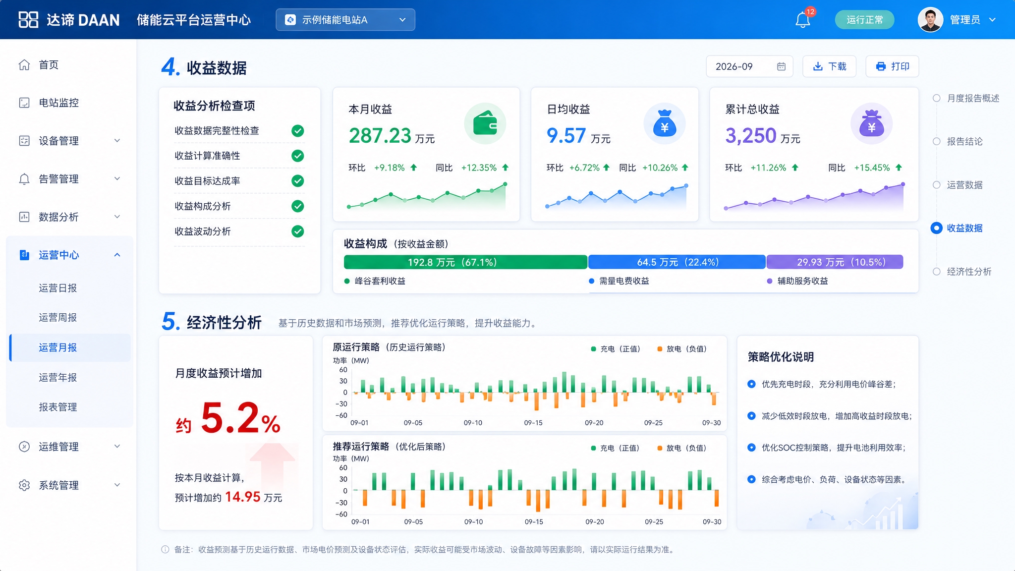1015x571 pixels.
Task: Click the purple money bag on 累计总收益 card
Action: pyautogui.click(x=871, y=123)
